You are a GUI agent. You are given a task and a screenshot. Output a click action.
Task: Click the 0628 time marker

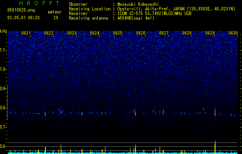tap(187, 33)
